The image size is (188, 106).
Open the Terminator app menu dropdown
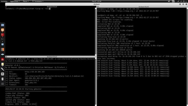point(38,1)
